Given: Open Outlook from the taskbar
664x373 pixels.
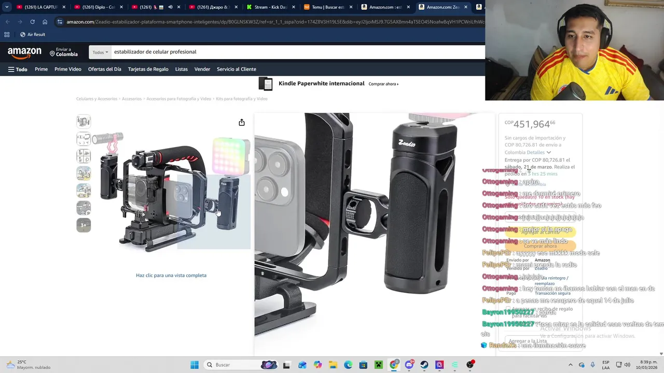Looking at the screenshot, I should 302,365.
